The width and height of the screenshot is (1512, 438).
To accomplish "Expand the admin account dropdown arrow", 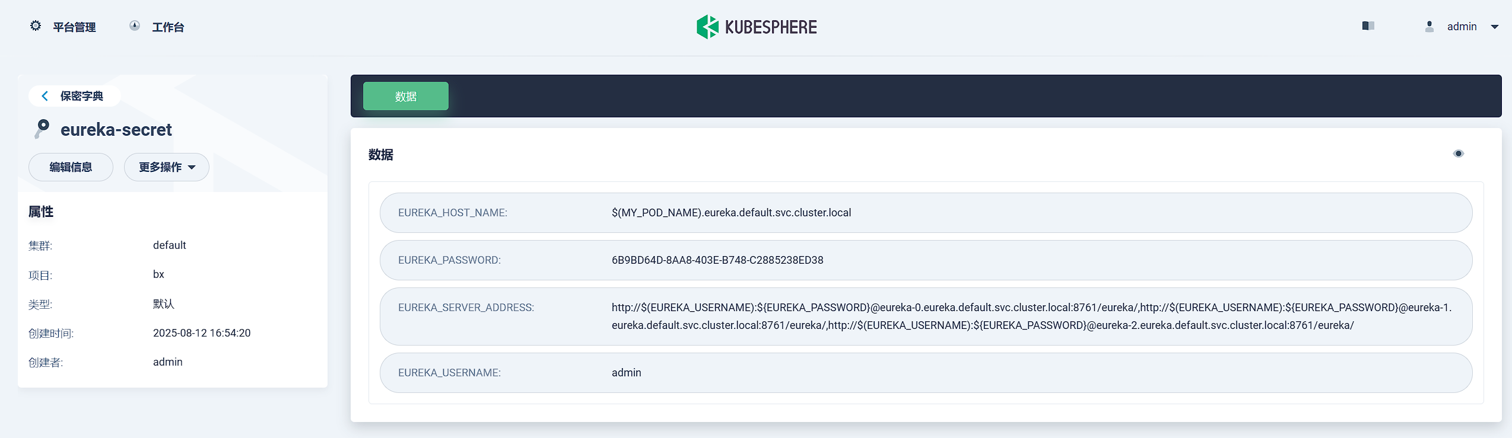I will (x=1495, y=27).
